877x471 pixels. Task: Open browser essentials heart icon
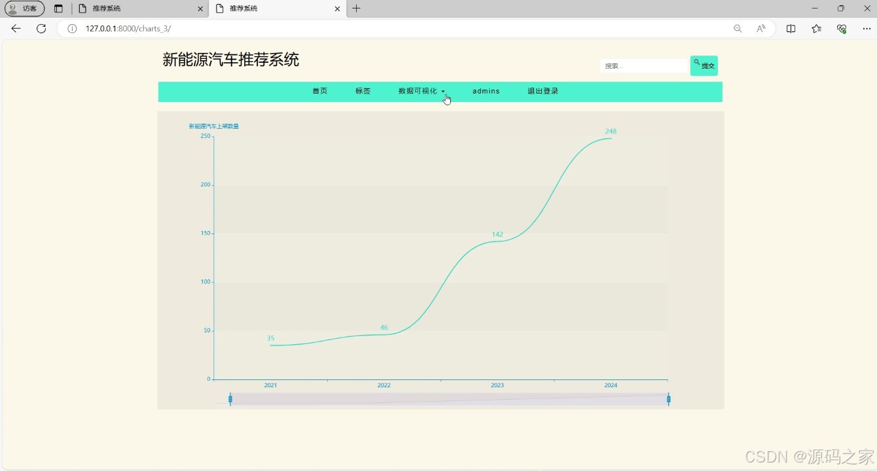click(842, 29)
